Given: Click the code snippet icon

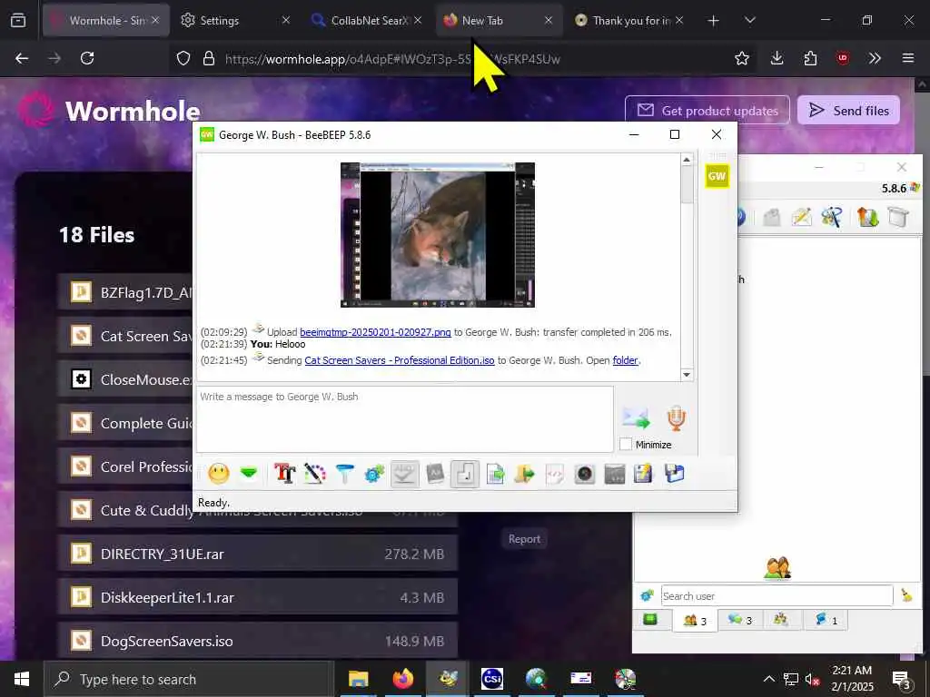Looking at the screenshot, I should tap(554, 474).
